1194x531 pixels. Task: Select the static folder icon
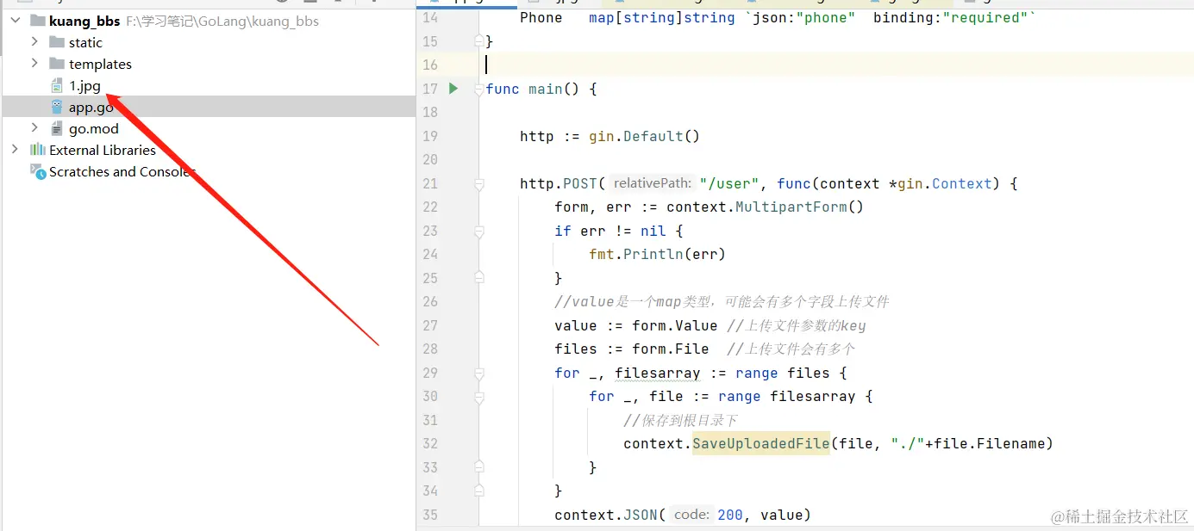point(57,42)
